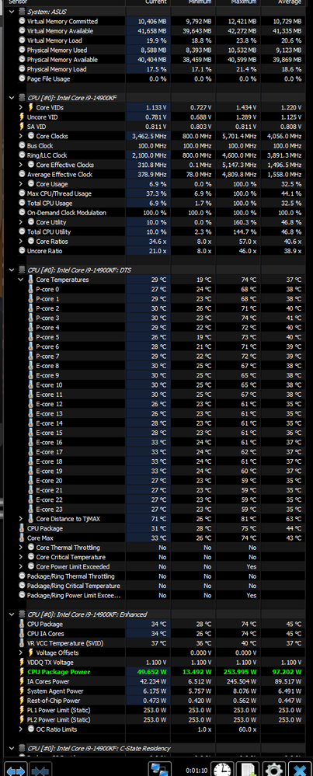Click the PL1 Power Limit lightning icon
Image resolution: width=313 pixels, height=776 pixels.
(22, 710)
